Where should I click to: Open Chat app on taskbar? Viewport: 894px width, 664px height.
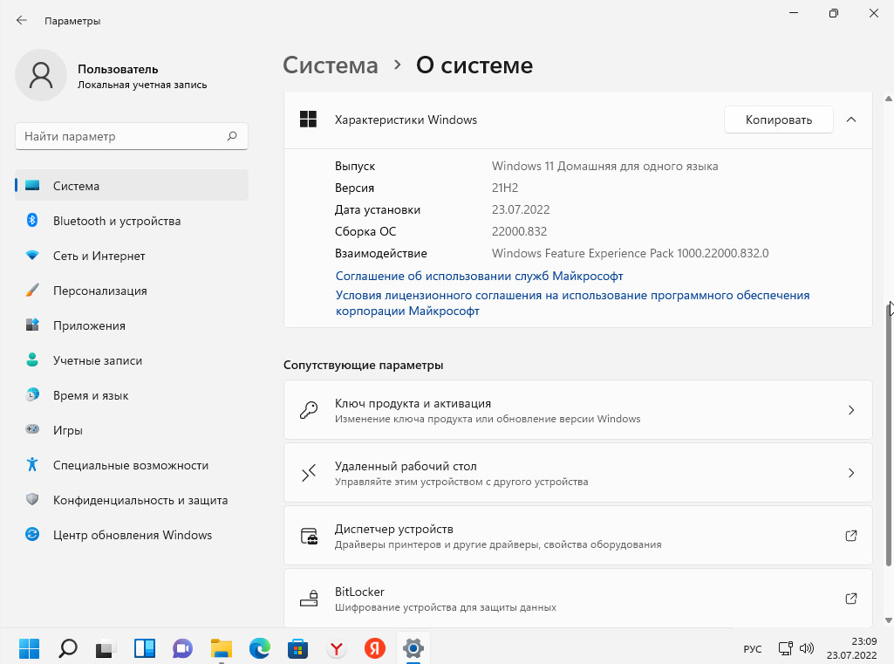183,648
